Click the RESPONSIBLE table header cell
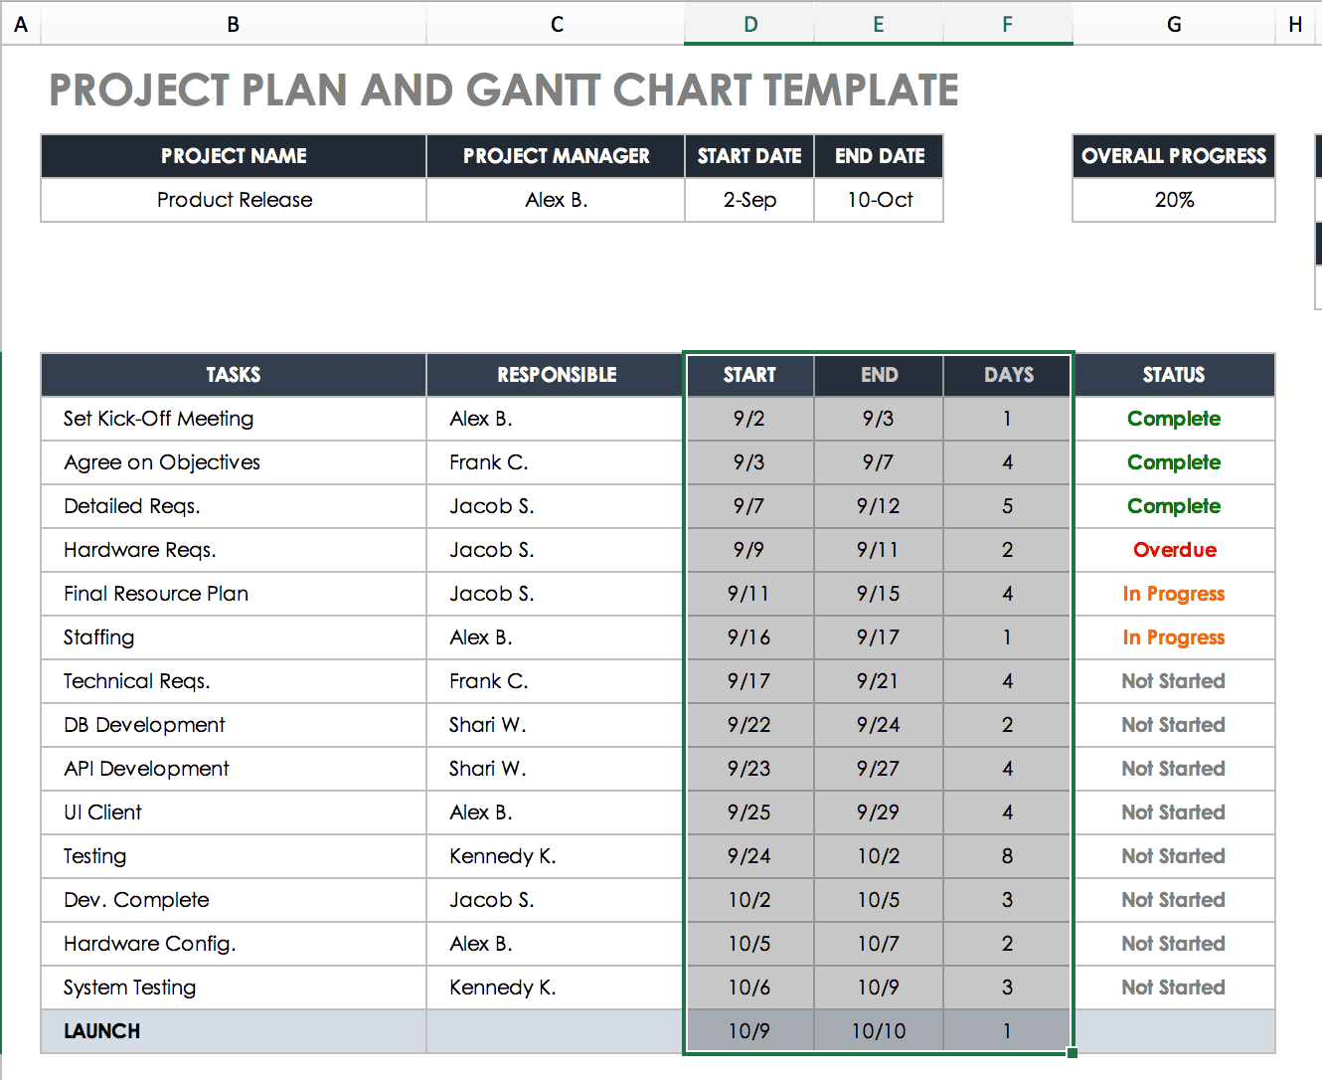 click(556, 375)
